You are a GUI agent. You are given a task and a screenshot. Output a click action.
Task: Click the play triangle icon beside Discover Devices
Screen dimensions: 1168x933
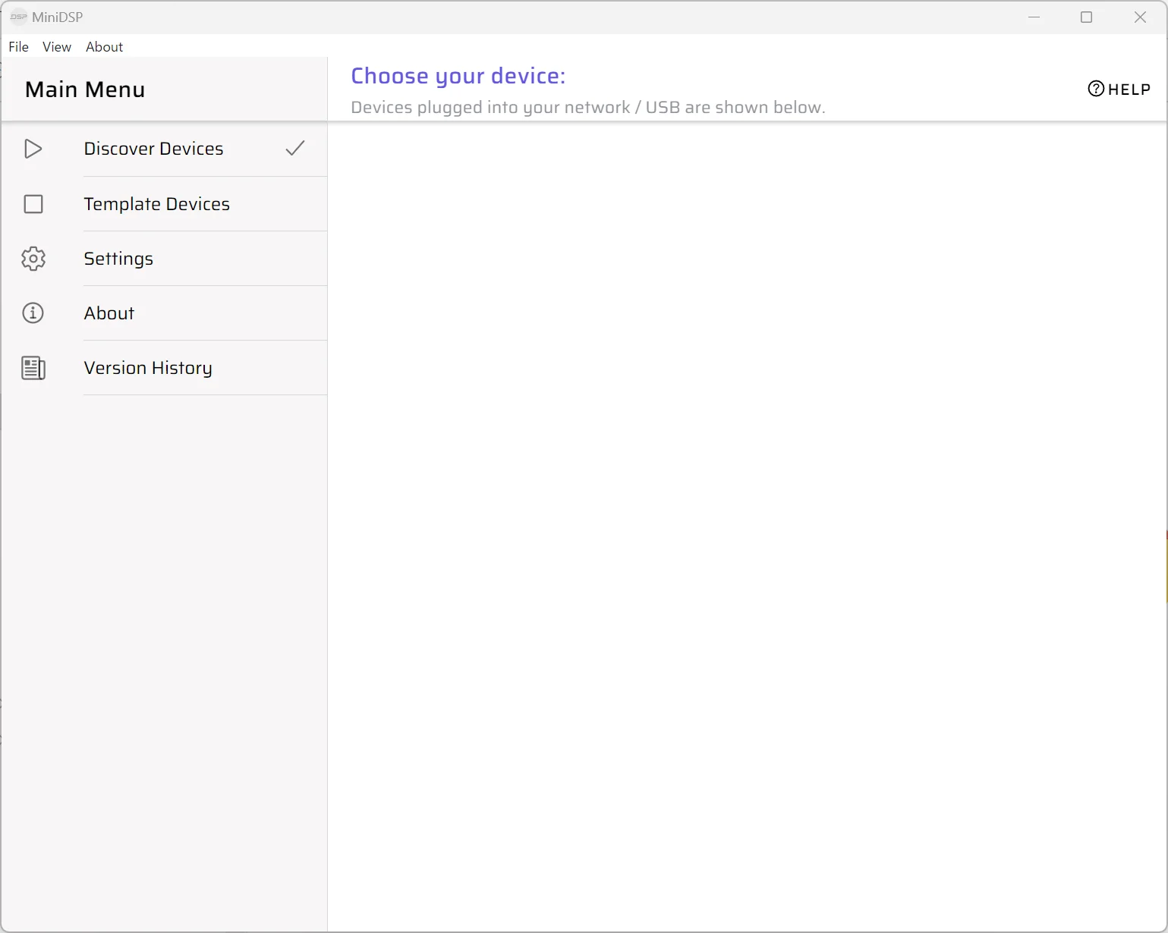(33, 149)
